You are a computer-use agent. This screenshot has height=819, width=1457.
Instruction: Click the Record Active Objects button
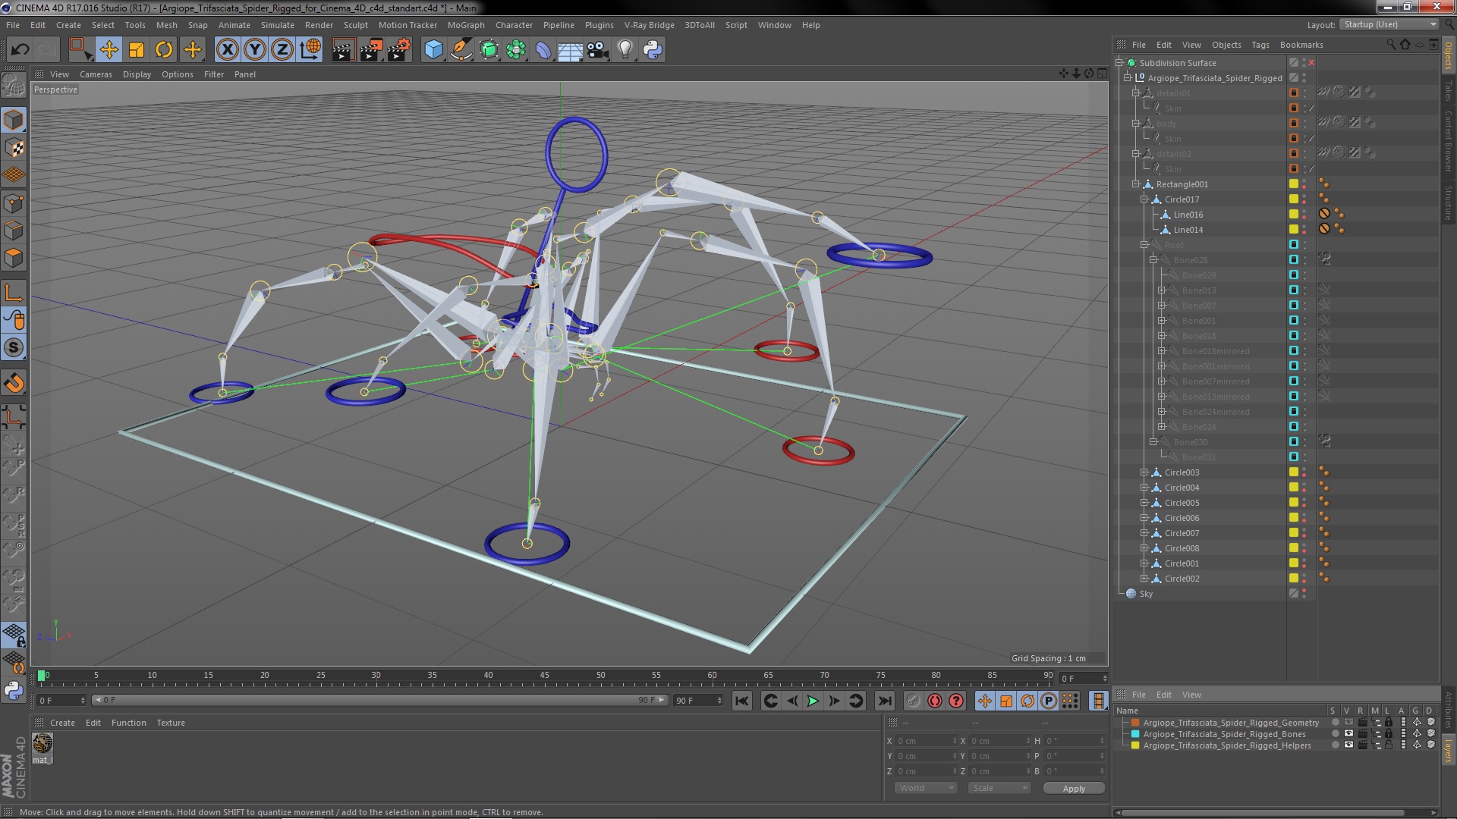click(913, 701)
